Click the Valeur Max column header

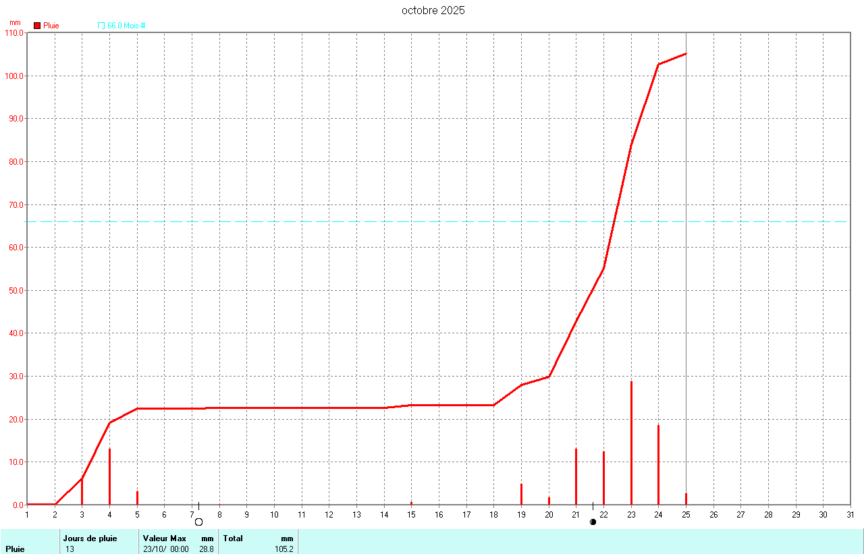pos(165,538)
